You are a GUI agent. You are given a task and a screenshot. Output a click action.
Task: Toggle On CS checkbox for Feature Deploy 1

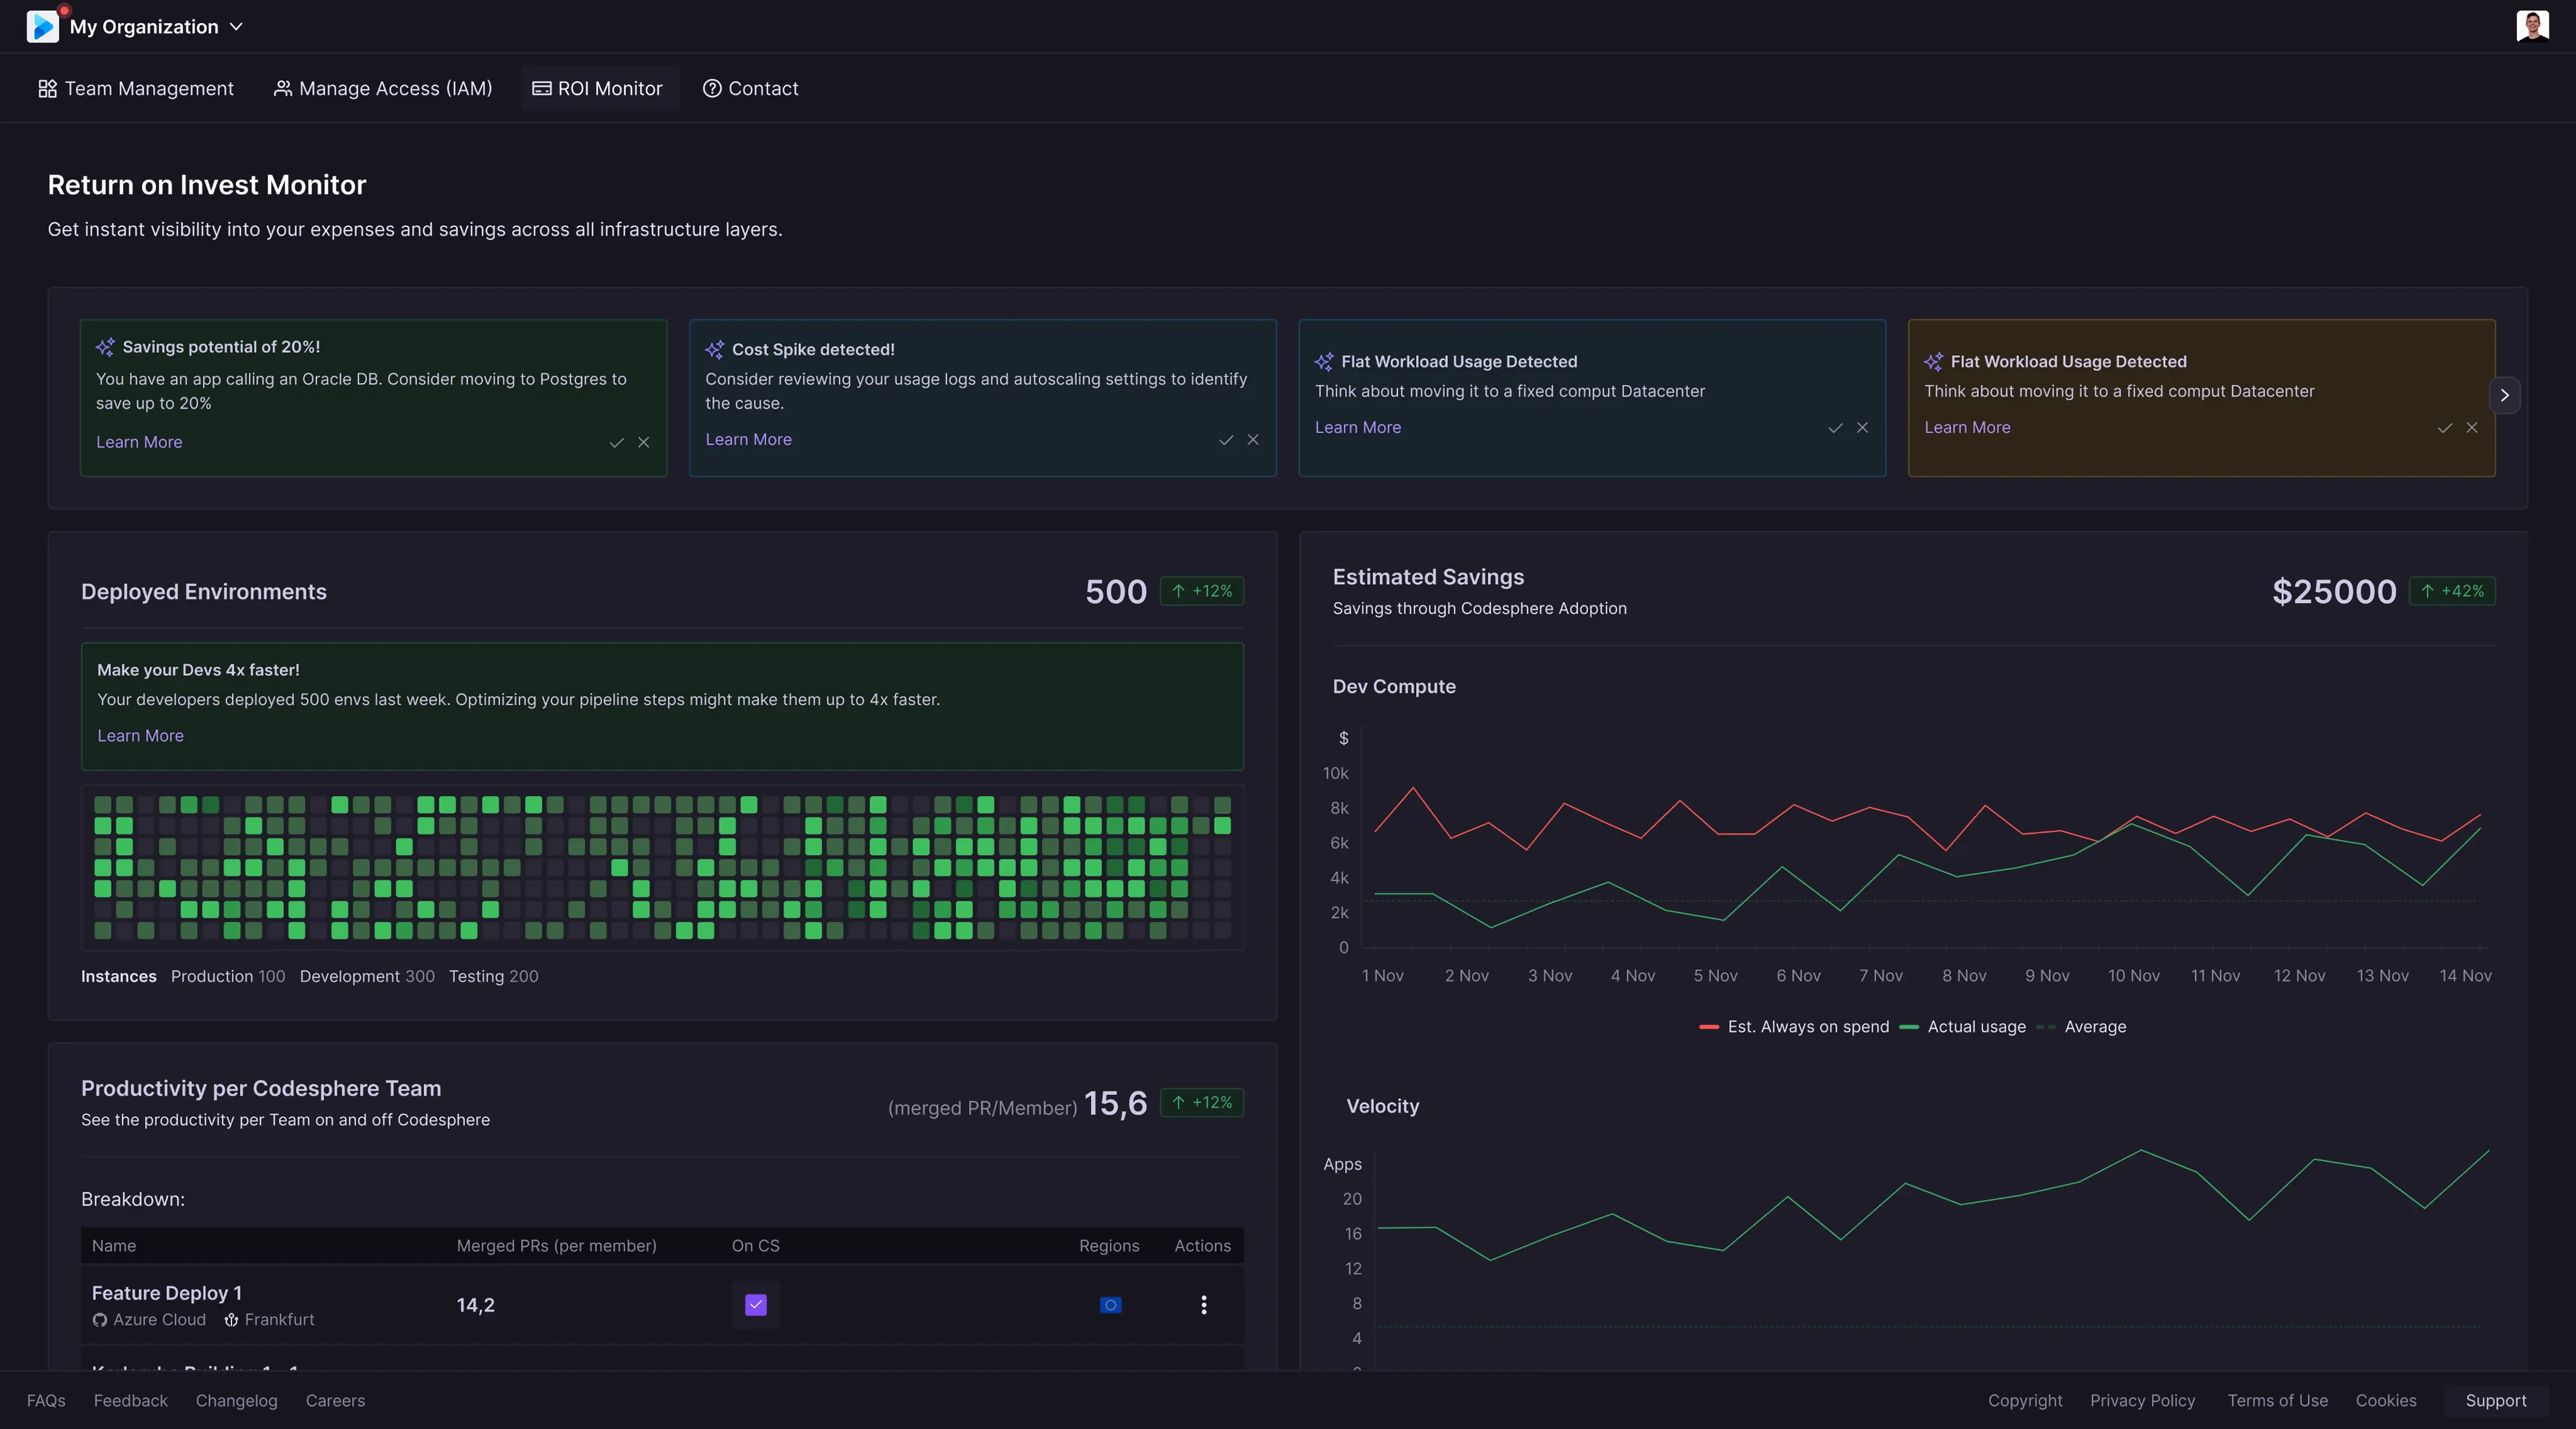coord(756,1305)
